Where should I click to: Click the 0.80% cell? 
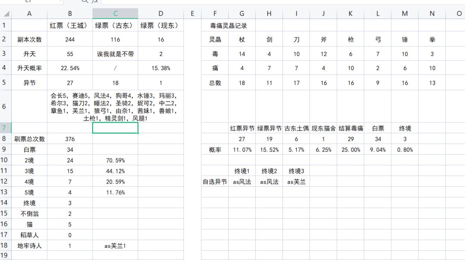point(405,150)
